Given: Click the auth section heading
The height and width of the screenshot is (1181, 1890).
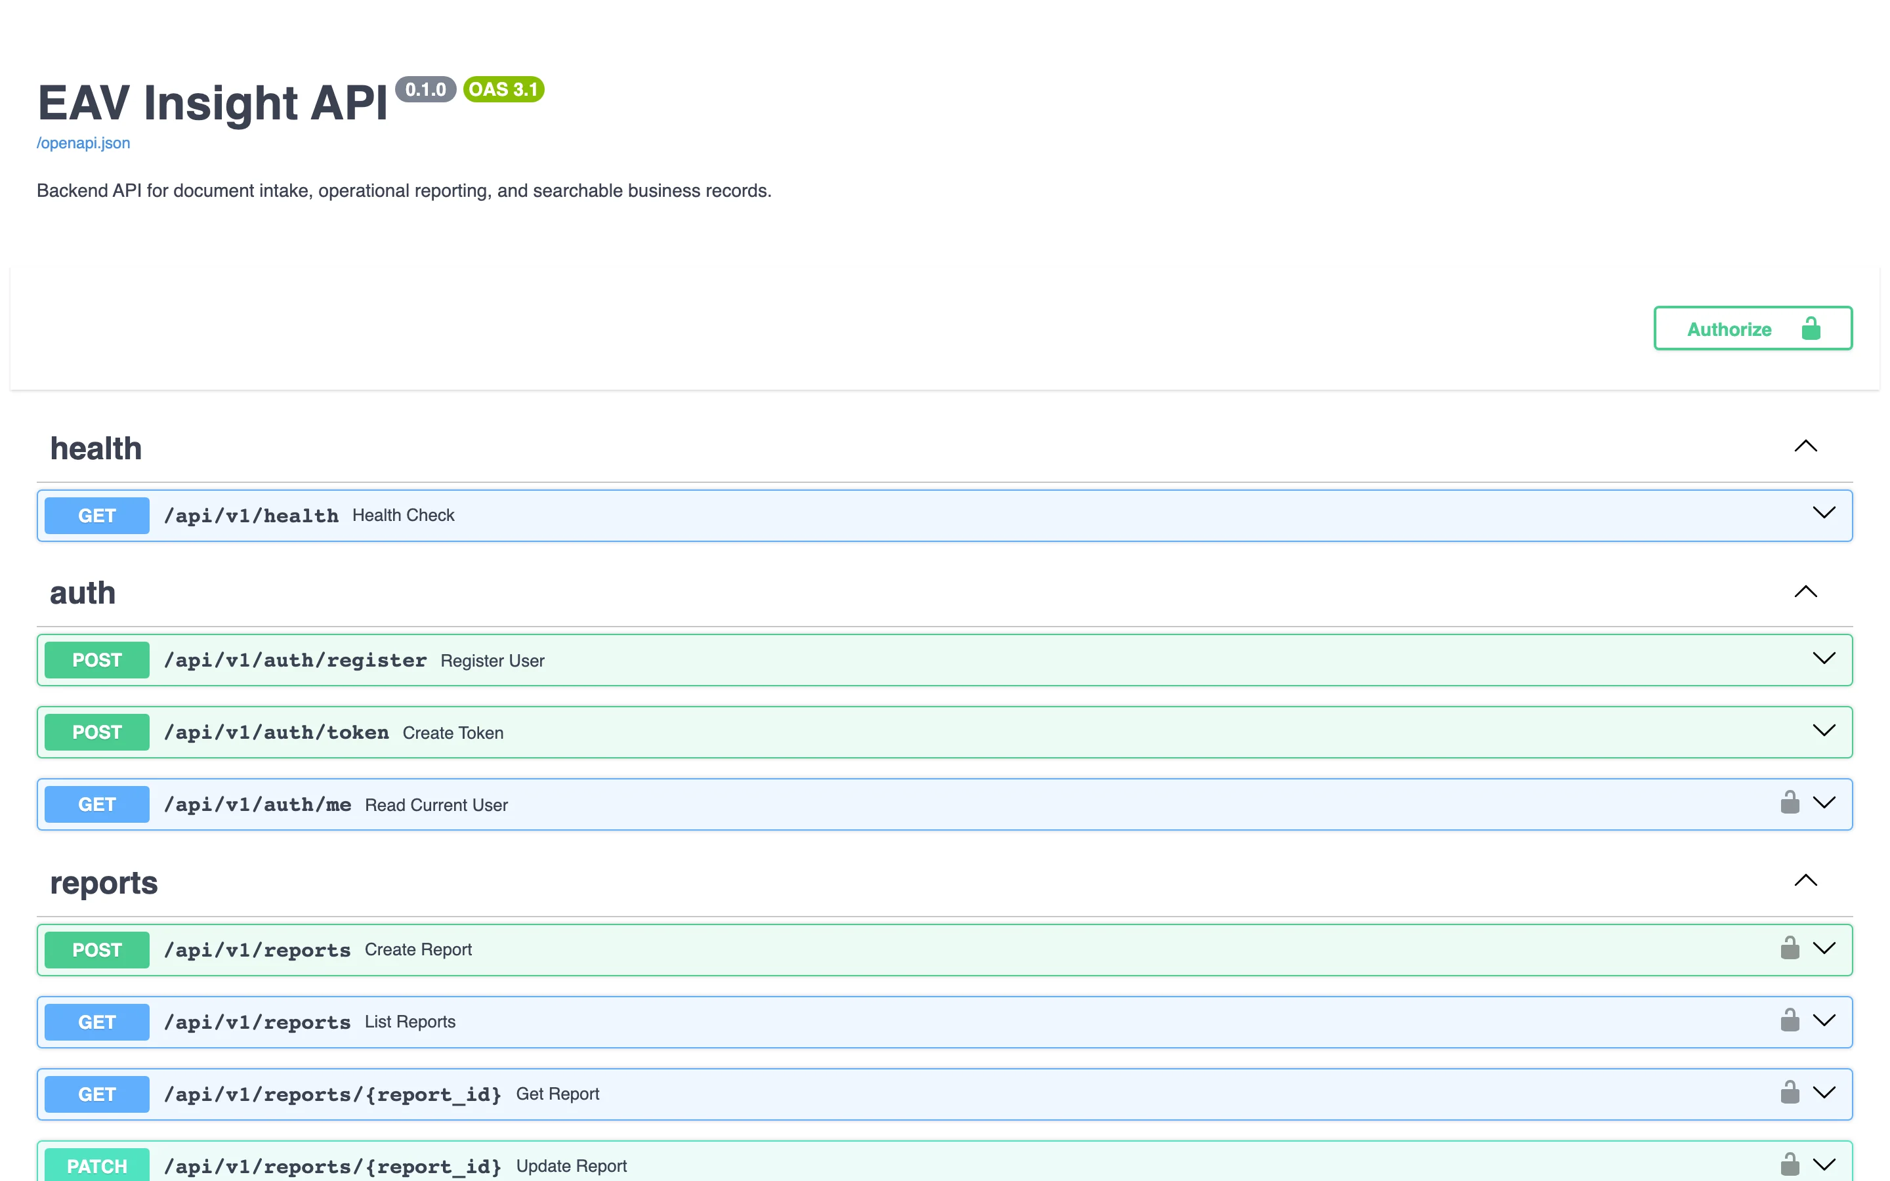Looking at the screenshot, I should (x=83, y=593).
